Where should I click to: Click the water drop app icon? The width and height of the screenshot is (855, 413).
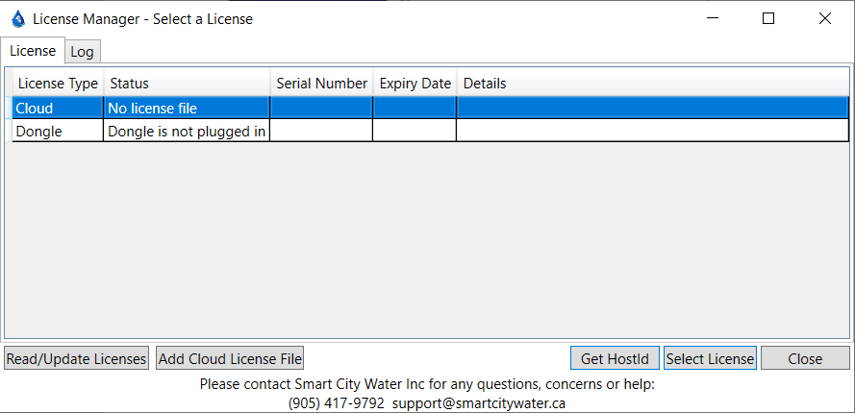(x=17, y=18)
